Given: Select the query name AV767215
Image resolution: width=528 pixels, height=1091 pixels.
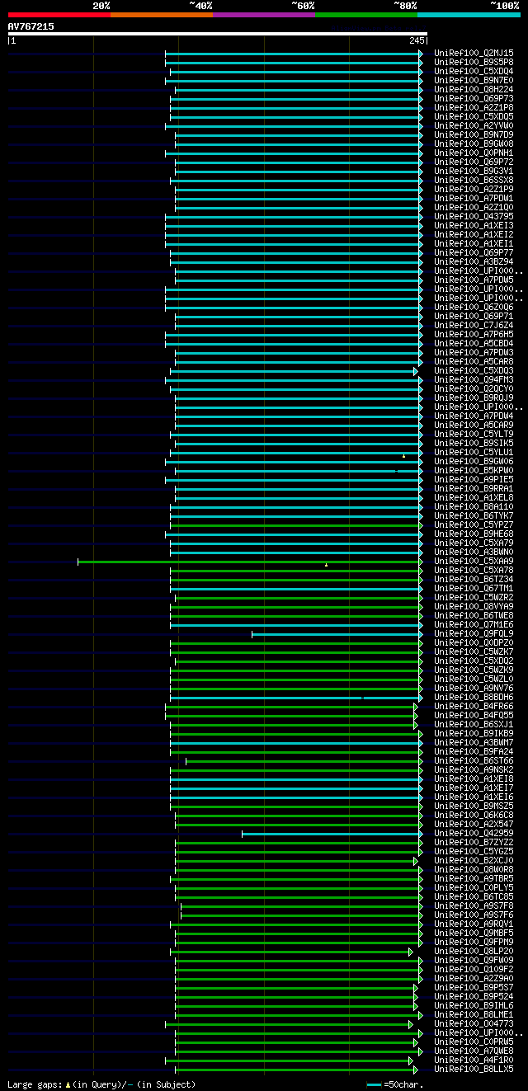Looking at the screenshot, I should point(31,26).
